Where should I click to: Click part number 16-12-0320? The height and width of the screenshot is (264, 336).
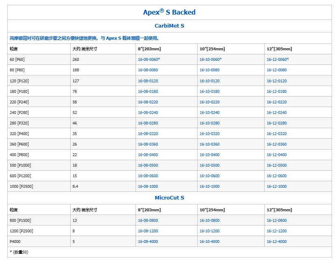click(277, 133)
